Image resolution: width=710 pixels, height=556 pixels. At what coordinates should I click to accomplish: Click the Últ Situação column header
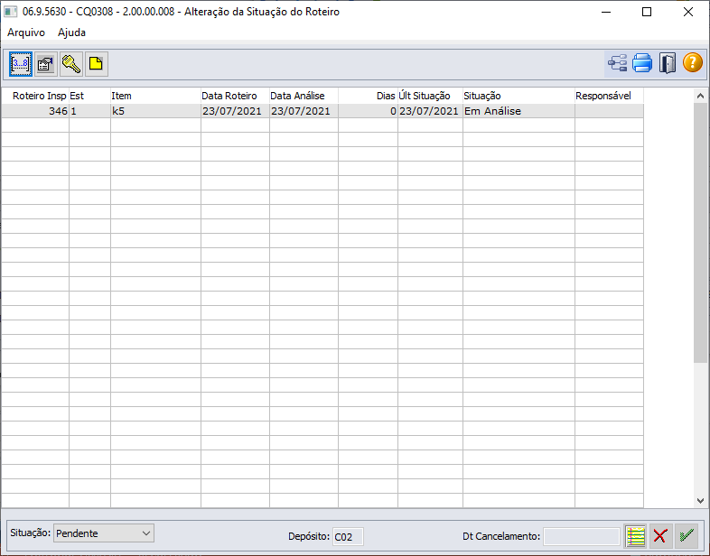tap(430, 96)
